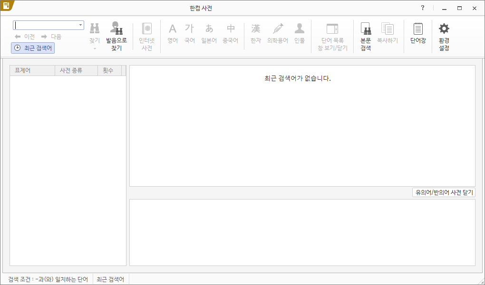Select the 중국어 Chinese dictionary
The width and height of the screenshot is (485, 285).
tap(231, 33)
